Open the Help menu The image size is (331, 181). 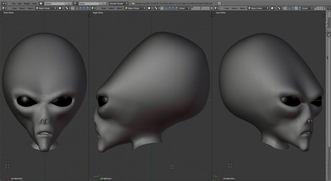pos(34,4)
